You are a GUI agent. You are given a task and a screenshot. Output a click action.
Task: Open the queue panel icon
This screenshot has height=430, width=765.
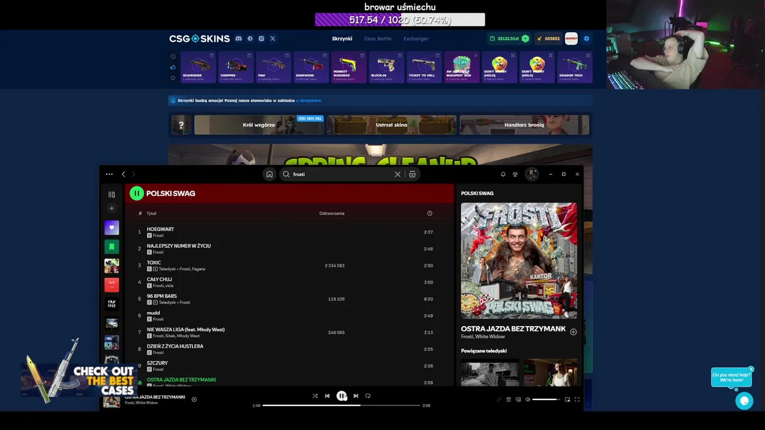pos(509,400)
